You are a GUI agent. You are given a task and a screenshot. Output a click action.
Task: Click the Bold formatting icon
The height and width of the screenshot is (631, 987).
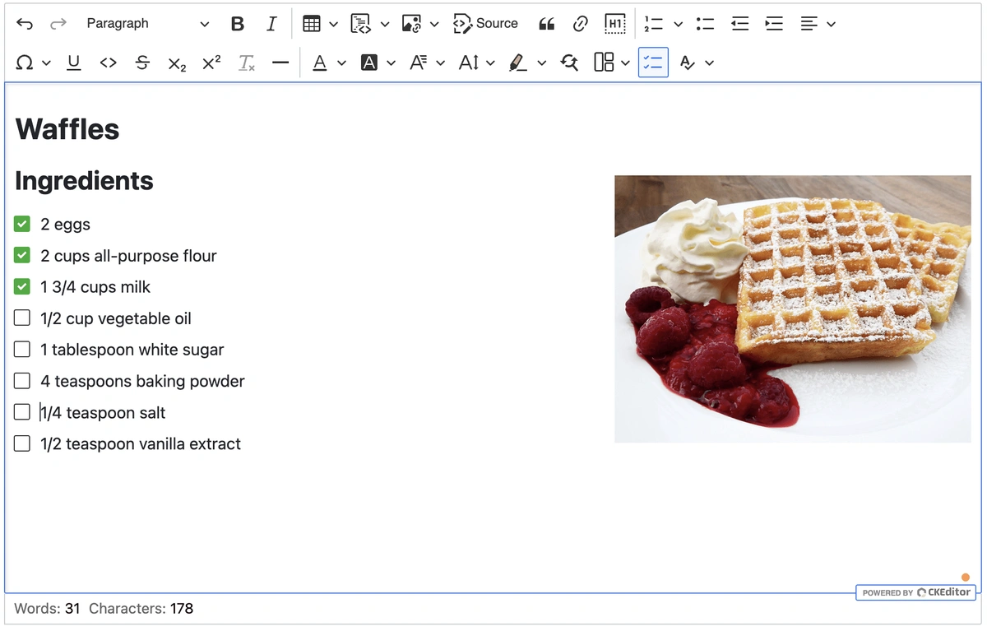(x=238, y=24)
